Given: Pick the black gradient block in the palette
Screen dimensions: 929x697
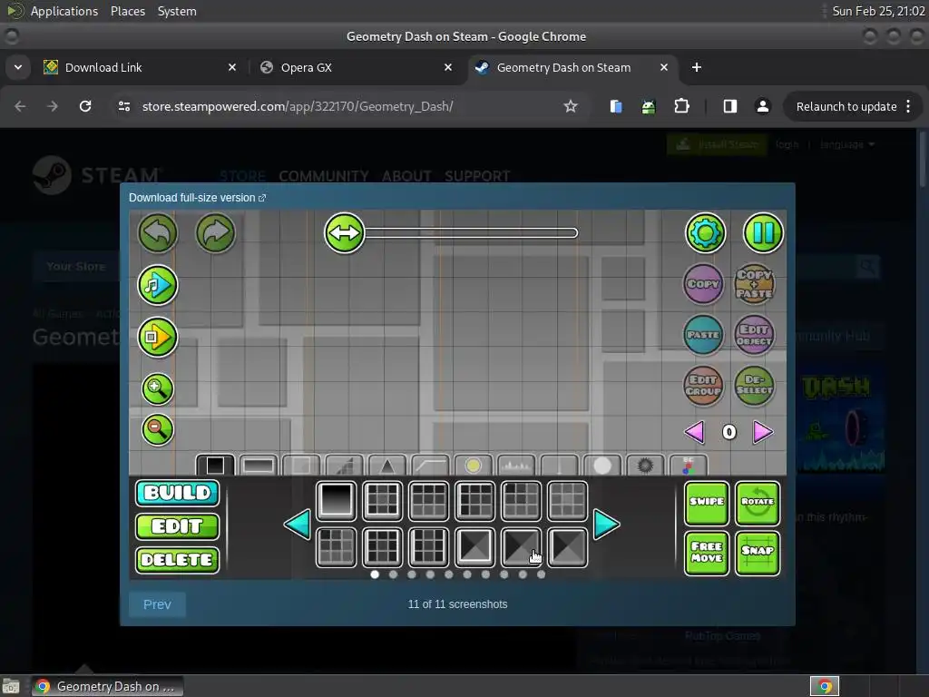Looking at the screenshot, I should (x=336, y=500).
